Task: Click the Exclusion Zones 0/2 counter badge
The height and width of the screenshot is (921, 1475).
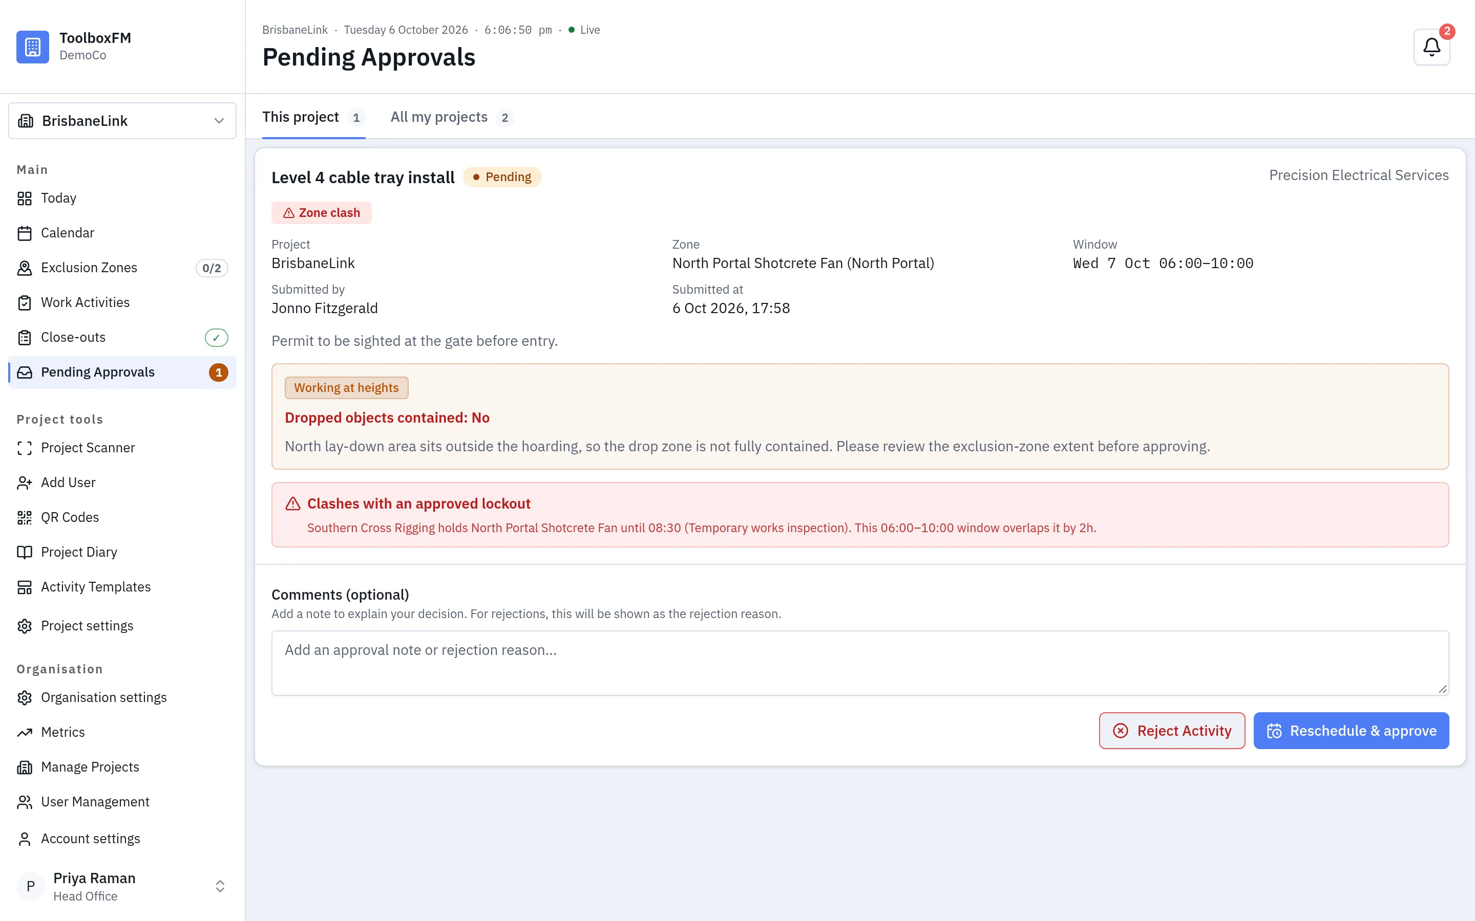Action: [212, 268]
